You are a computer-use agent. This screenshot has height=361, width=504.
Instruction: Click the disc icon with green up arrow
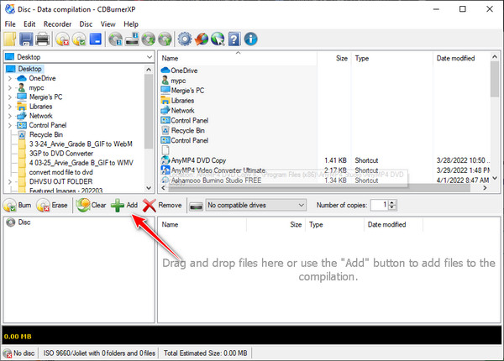[165, 39]
